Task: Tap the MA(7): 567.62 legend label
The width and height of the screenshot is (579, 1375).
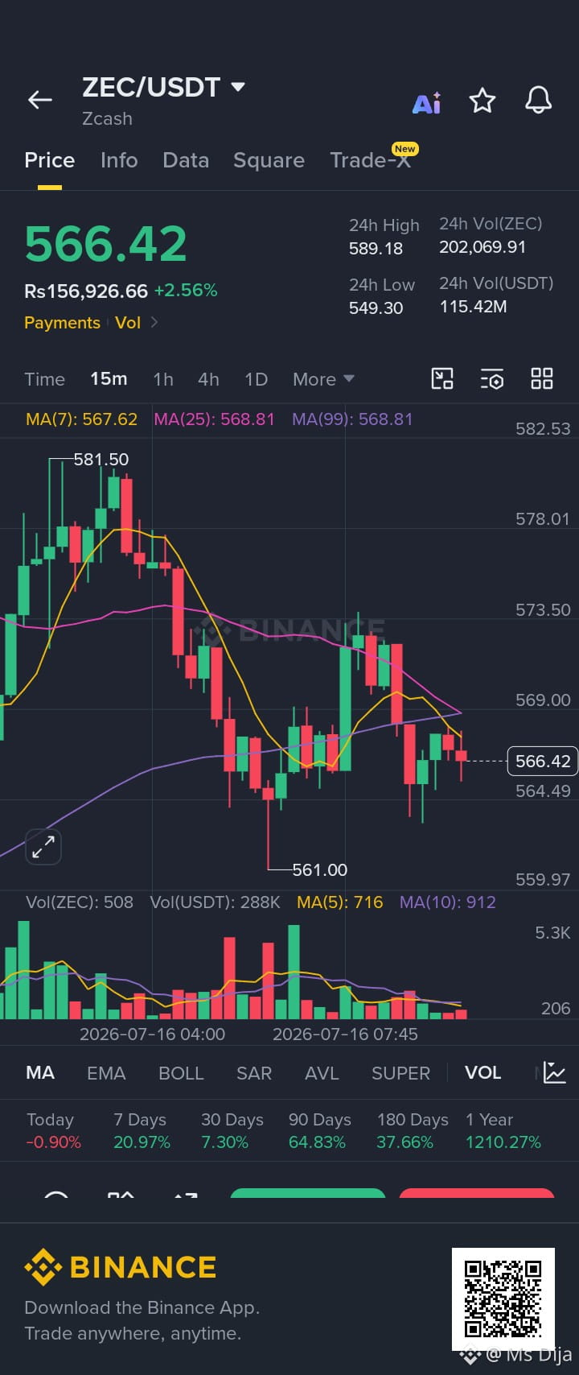Action: tap(81, 419)
